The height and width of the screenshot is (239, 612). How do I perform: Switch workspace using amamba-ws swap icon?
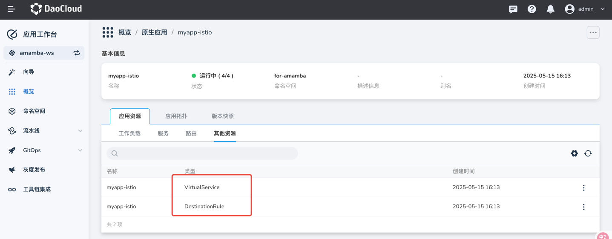point(77,53)
